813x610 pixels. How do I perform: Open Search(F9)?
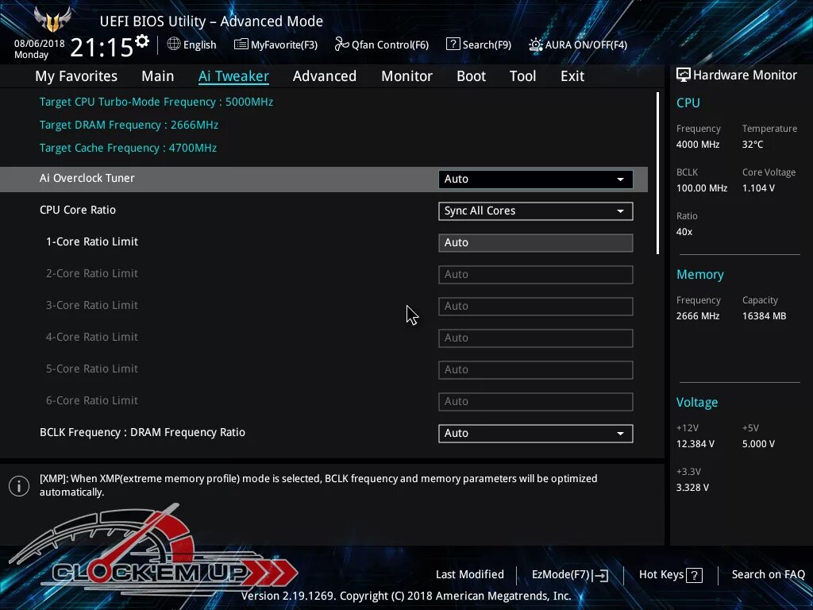tap(479, 44)
